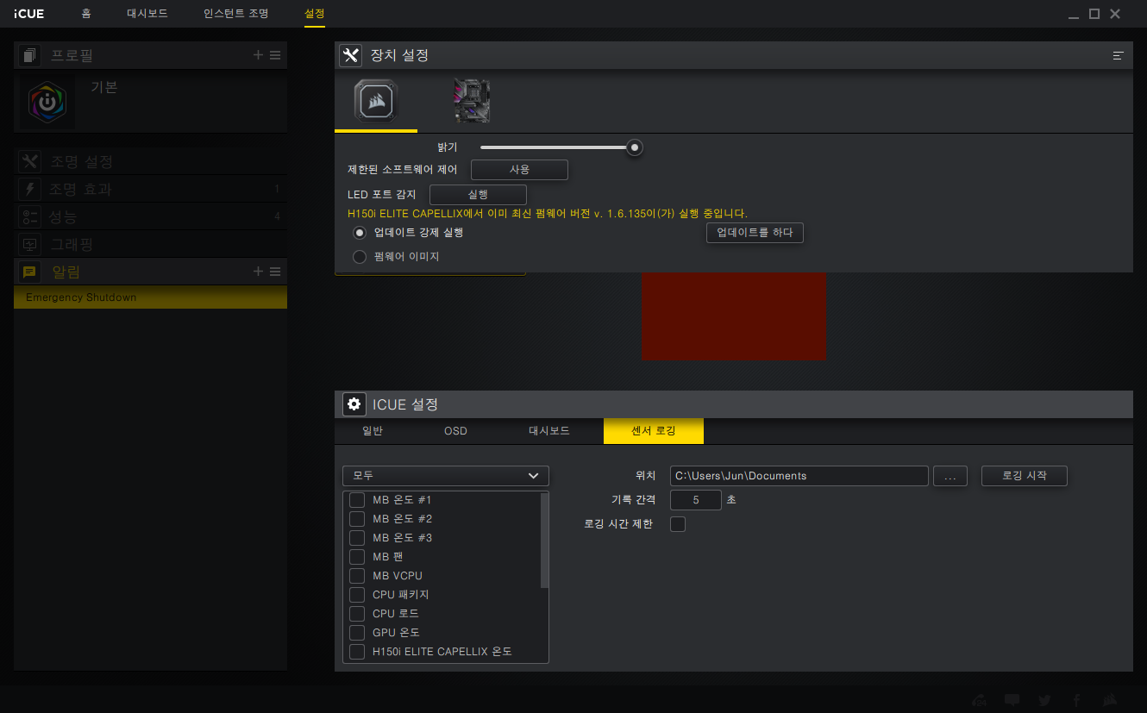
Task: Click the iCUE logo at top left
Action: pos(28,14)
